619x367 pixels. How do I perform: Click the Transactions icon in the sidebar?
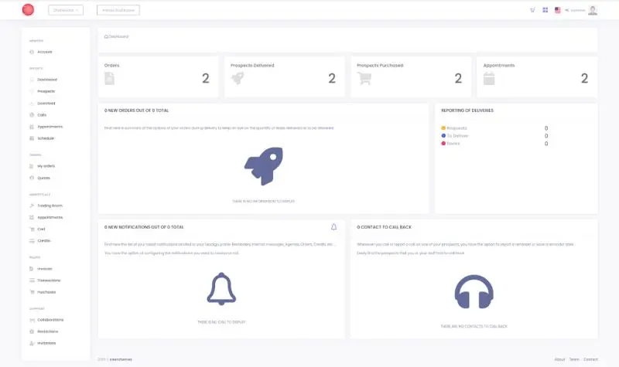tap(32, 280)
